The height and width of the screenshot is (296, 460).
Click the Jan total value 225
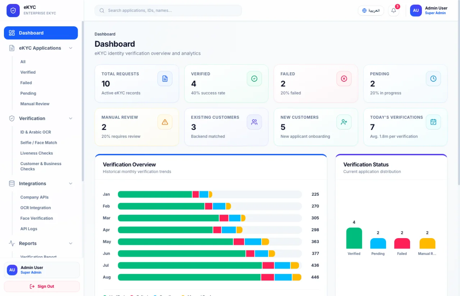pyautogui.click(x=315, y=194)
